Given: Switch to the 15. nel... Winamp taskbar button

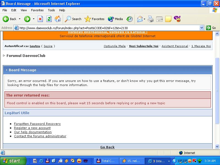Looking at the screenshot, I should click(x=132, y=161).
